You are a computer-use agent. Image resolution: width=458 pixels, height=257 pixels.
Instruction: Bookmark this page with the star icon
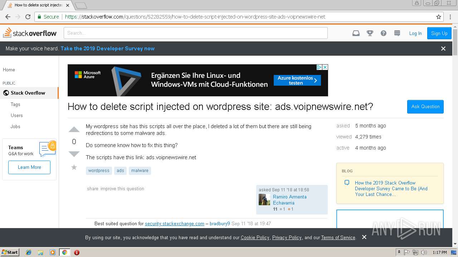439,17
